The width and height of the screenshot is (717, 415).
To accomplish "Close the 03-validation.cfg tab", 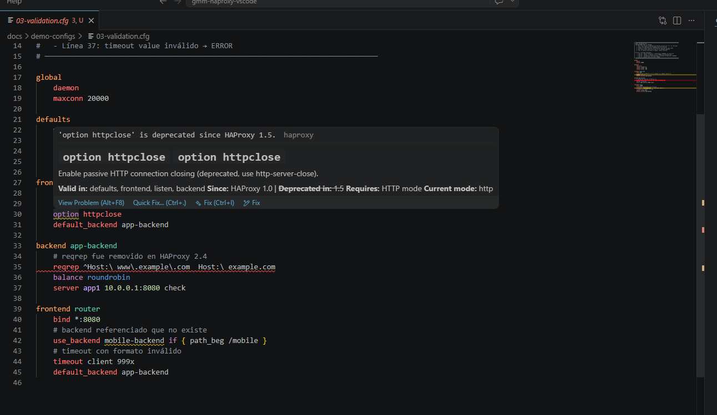I will (x=91, y=20).
